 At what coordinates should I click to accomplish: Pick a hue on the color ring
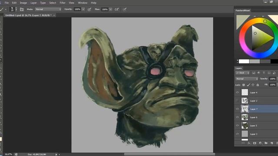265,21
